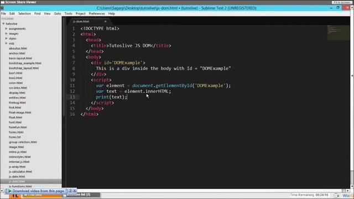This screenshot has height=199, width=354.
Task: Restore down the Sublime Text window
Action: point(338,8)
